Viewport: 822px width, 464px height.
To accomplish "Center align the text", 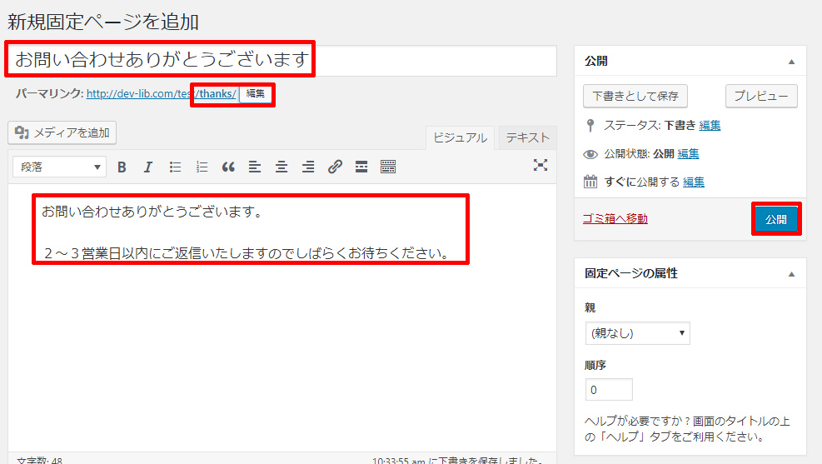I will click(x=281, y=167).
